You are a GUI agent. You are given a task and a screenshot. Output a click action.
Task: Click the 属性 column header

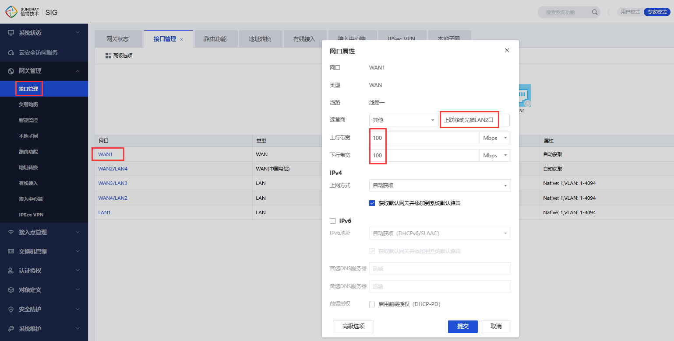pos(549,141)
